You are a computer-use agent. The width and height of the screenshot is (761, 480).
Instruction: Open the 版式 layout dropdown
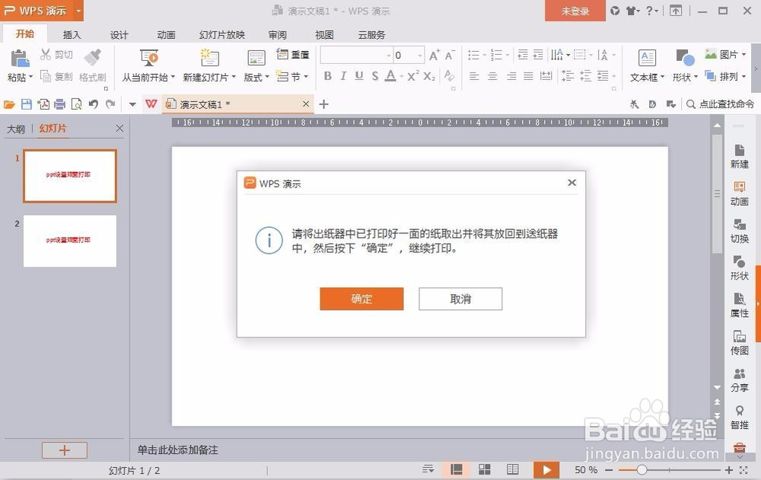click(256, 77)
